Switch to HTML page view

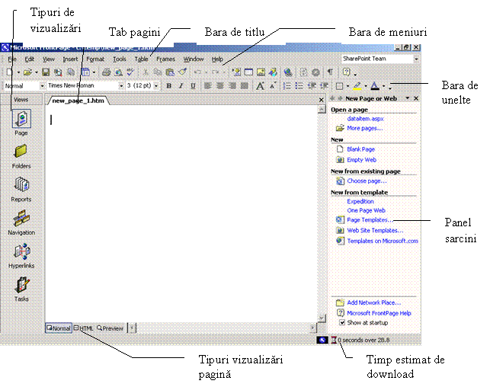pyautogui.click(x=84, y=328)
